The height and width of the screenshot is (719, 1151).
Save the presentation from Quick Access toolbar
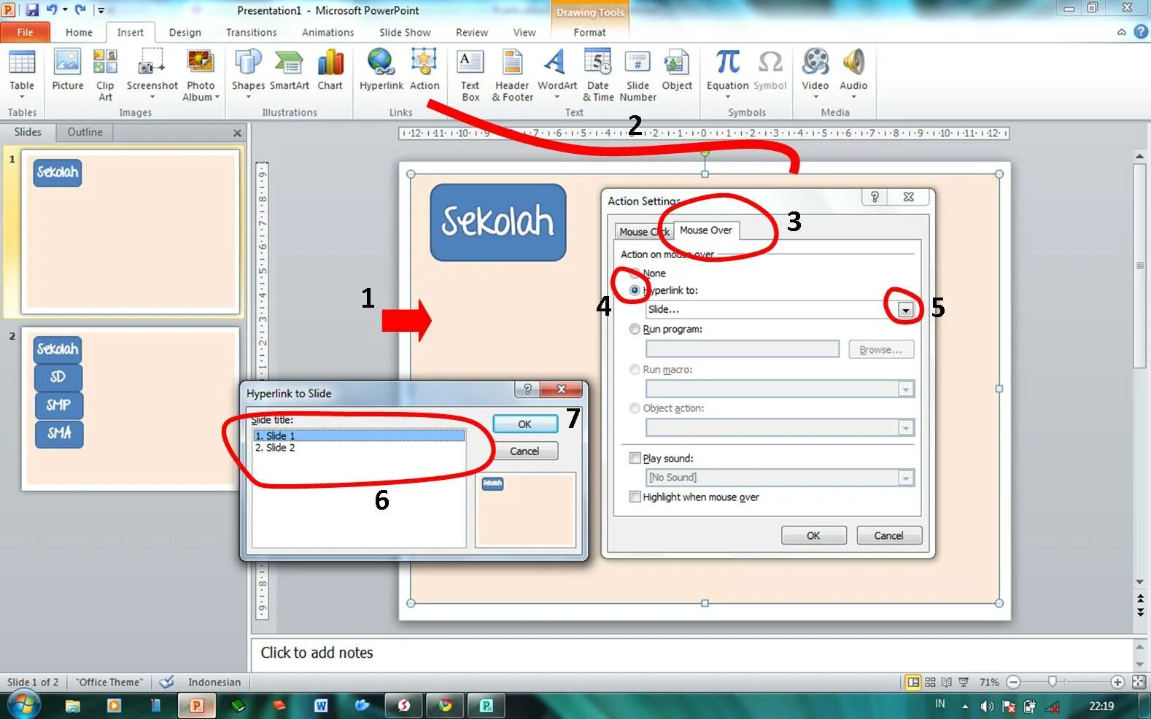32,10
